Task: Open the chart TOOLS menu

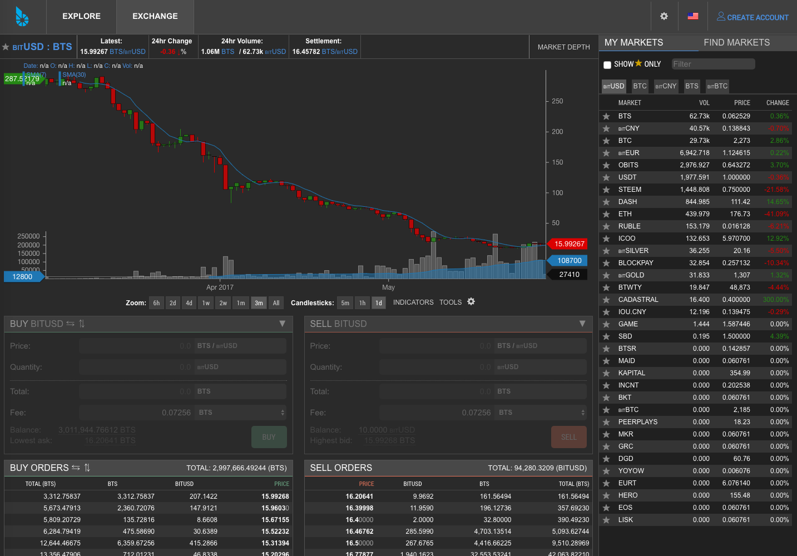Action: pos(451,302)
